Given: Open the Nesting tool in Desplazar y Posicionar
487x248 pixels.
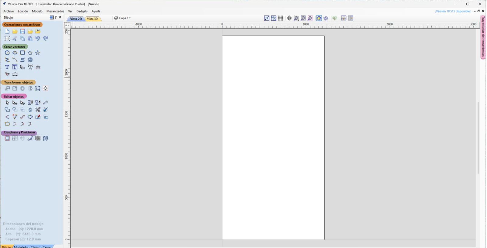Looking at the screenshot, I should pos(45,138).
